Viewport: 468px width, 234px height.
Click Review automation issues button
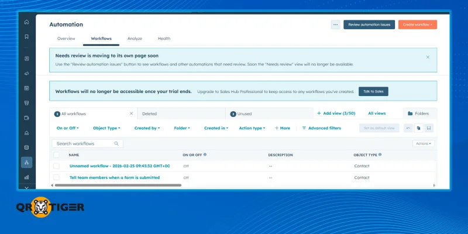[369, 25]
